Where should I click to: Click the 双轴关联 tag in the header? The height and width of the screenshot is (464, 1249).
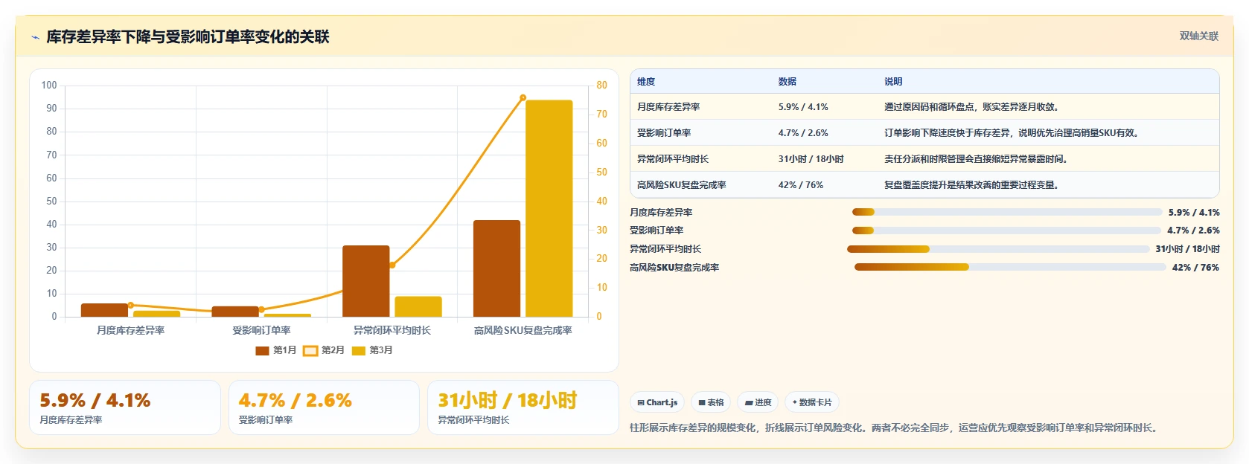[x=1198, y=36]
